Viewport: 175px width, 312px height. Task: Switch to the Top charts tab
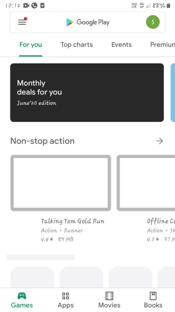[77, 44]
